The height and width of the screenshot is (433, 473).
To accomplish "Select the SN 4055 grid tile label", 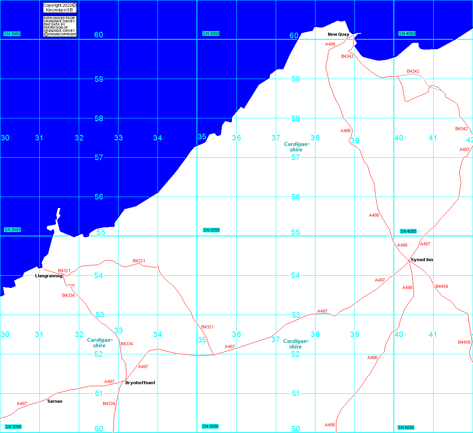I will pos(408,231).
